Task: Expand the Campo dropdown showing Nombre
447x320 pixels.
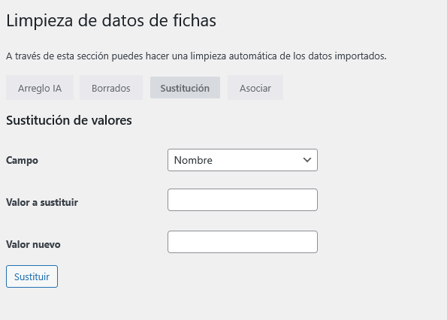Action: click(243, 160)
